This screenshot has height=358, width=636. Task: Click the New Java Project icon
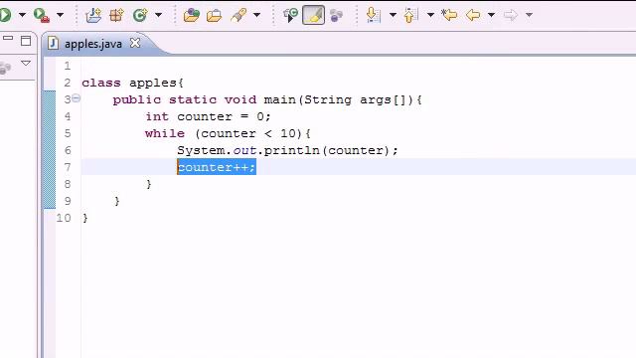[93, 15]
